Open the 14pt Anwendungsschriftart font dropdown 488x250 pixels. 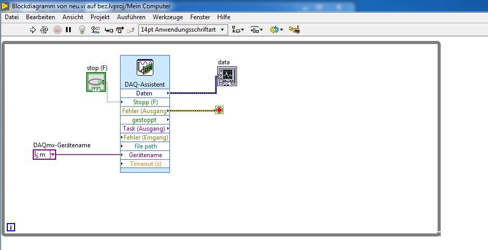click(x=183, y=30)
